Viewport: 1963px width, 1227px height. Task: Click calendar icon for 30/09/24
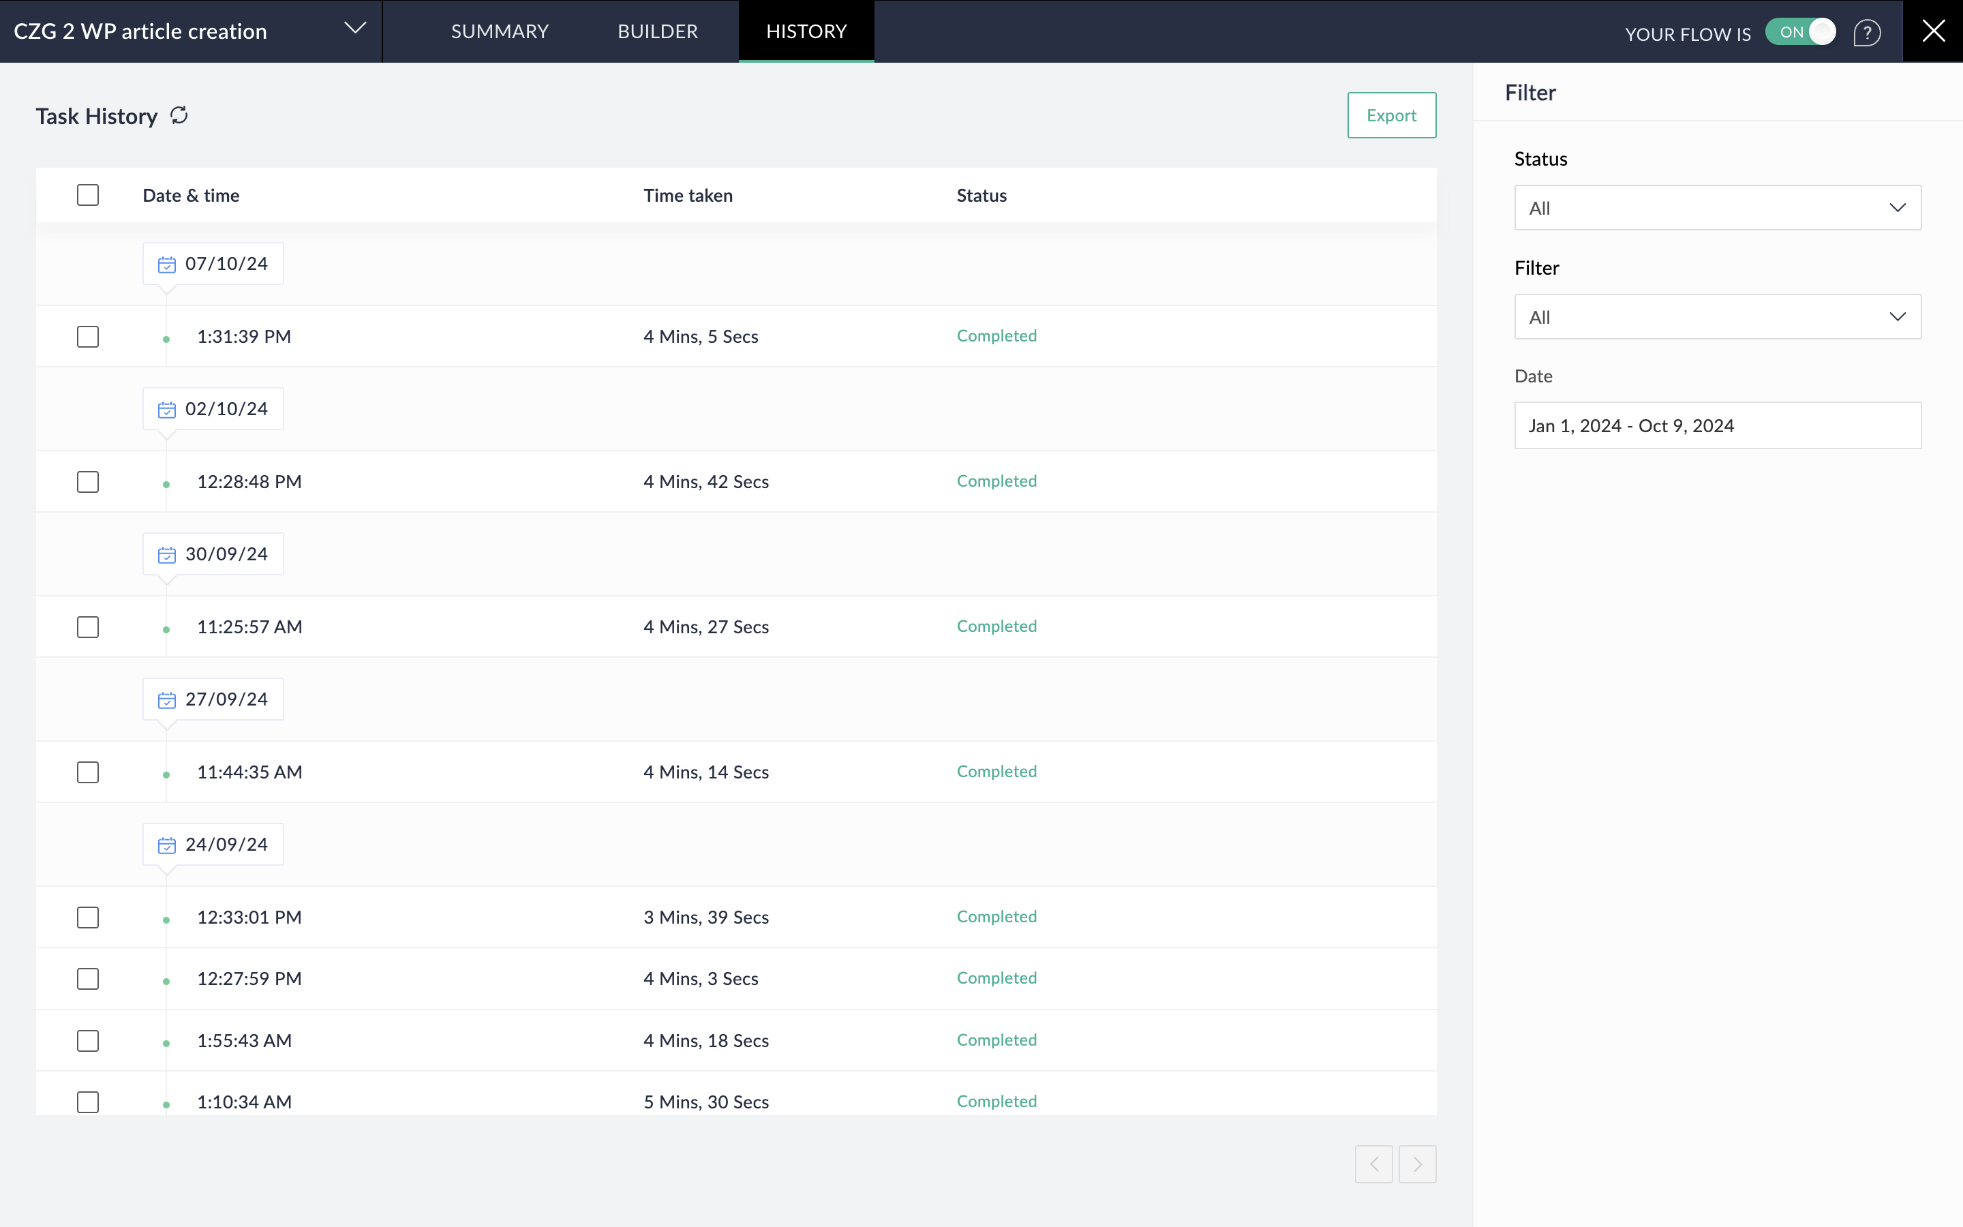[167, 555]
